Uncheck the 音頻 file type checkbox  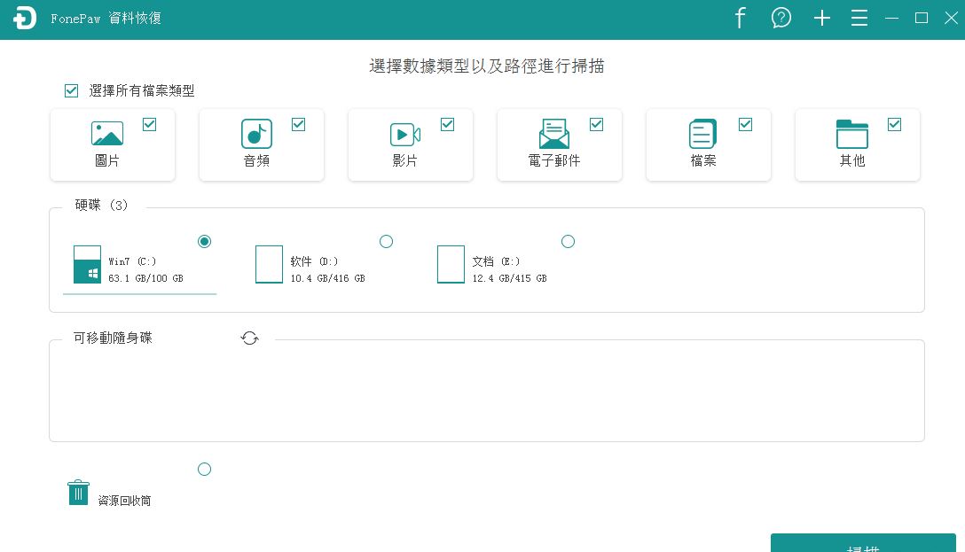pos(299,124)
